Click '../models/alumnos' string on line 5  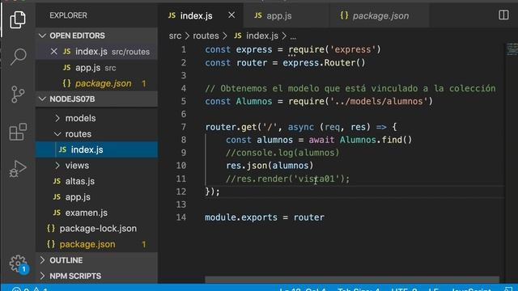point(379,101)
